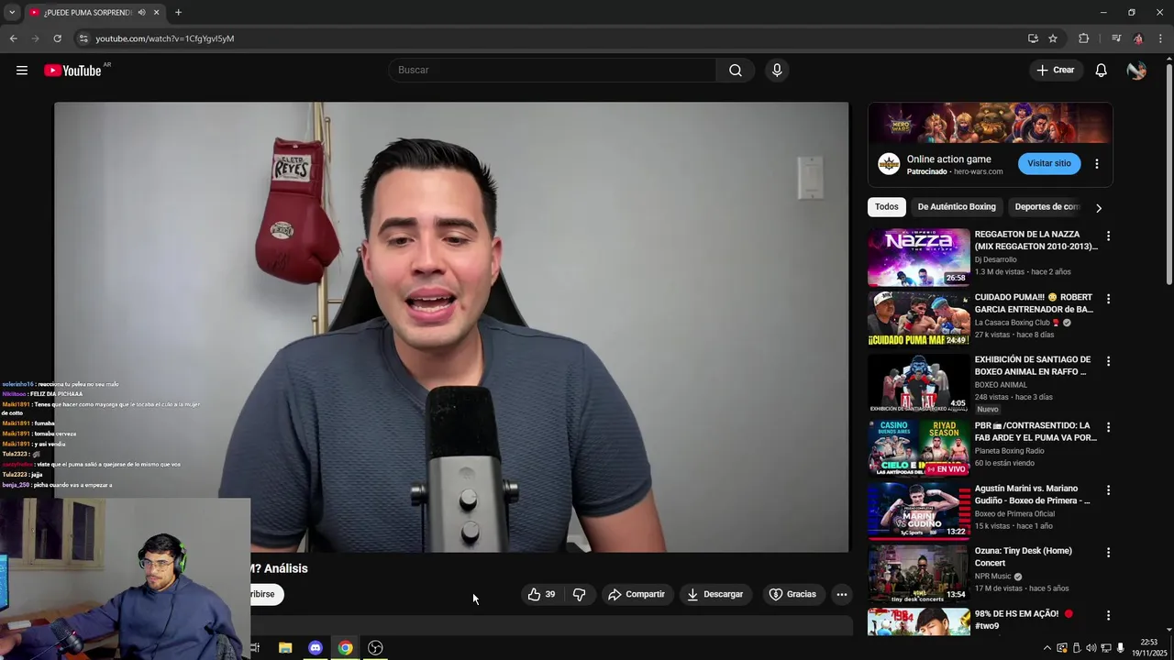Open a new browser tab
Viewport: 1174px width, 660px height.
click(x=178, y=12)
